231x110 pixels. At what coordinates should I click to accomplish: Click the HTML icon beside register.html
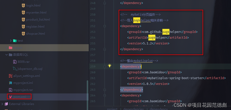point(23,27)
